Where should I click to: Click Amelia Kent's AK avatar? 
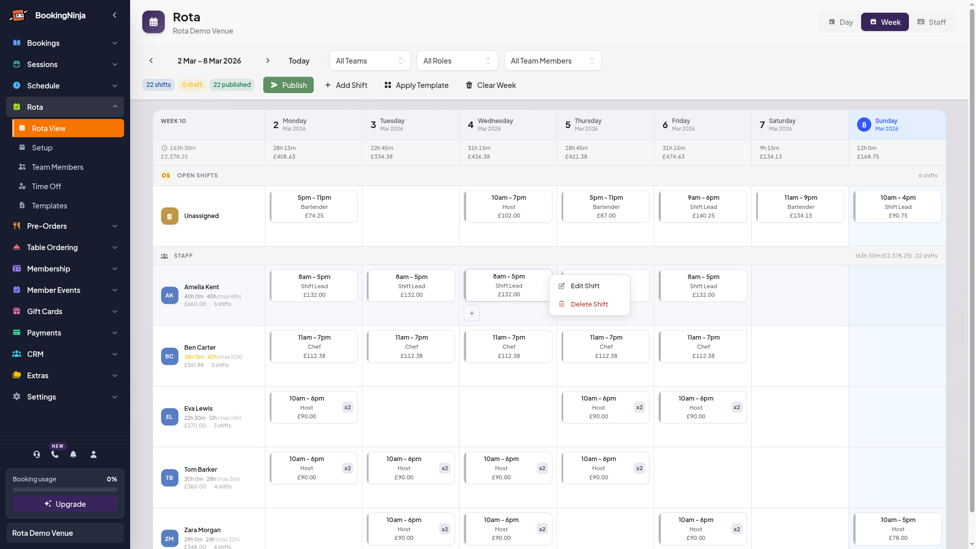[x=170, y=295]
